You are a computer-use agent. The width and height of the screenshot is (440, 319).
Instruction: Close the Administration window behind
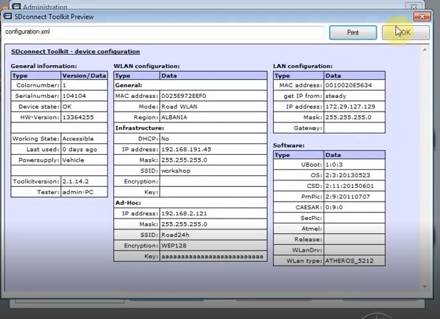414,6
